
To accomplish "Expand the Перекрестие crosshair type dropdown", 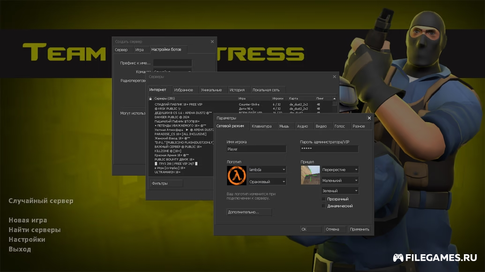I will click(340, 170).
